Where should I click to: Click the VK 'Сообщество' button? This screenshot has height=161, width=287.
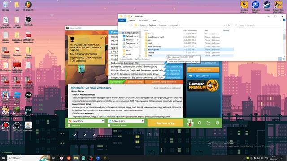pyautogui.click(x=203, y=76)
